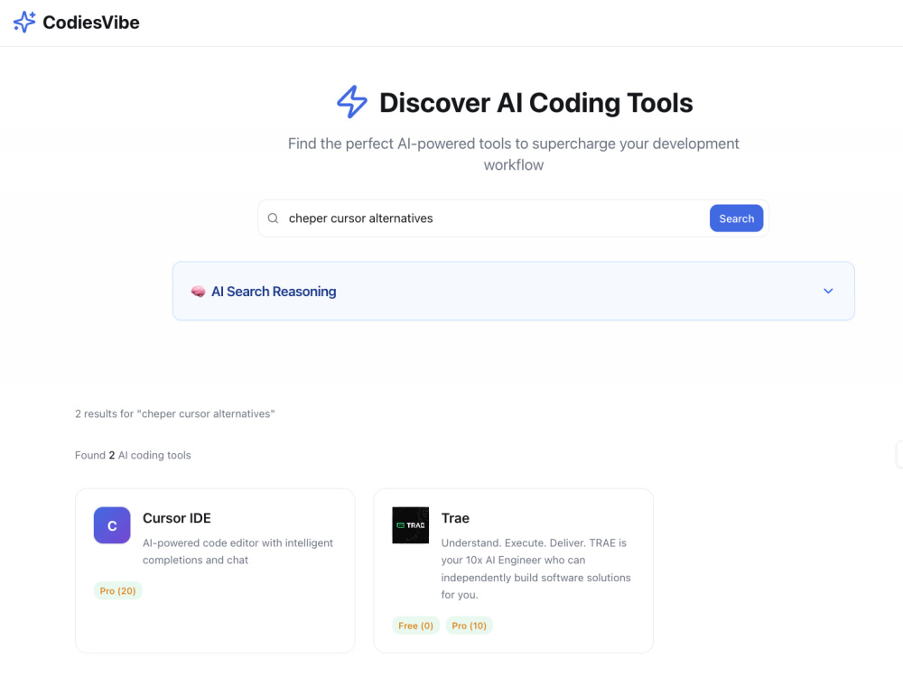Click the CodiesVibe sparkle logo icon
This screenshot has width=903, height=677.
(24, 22)
